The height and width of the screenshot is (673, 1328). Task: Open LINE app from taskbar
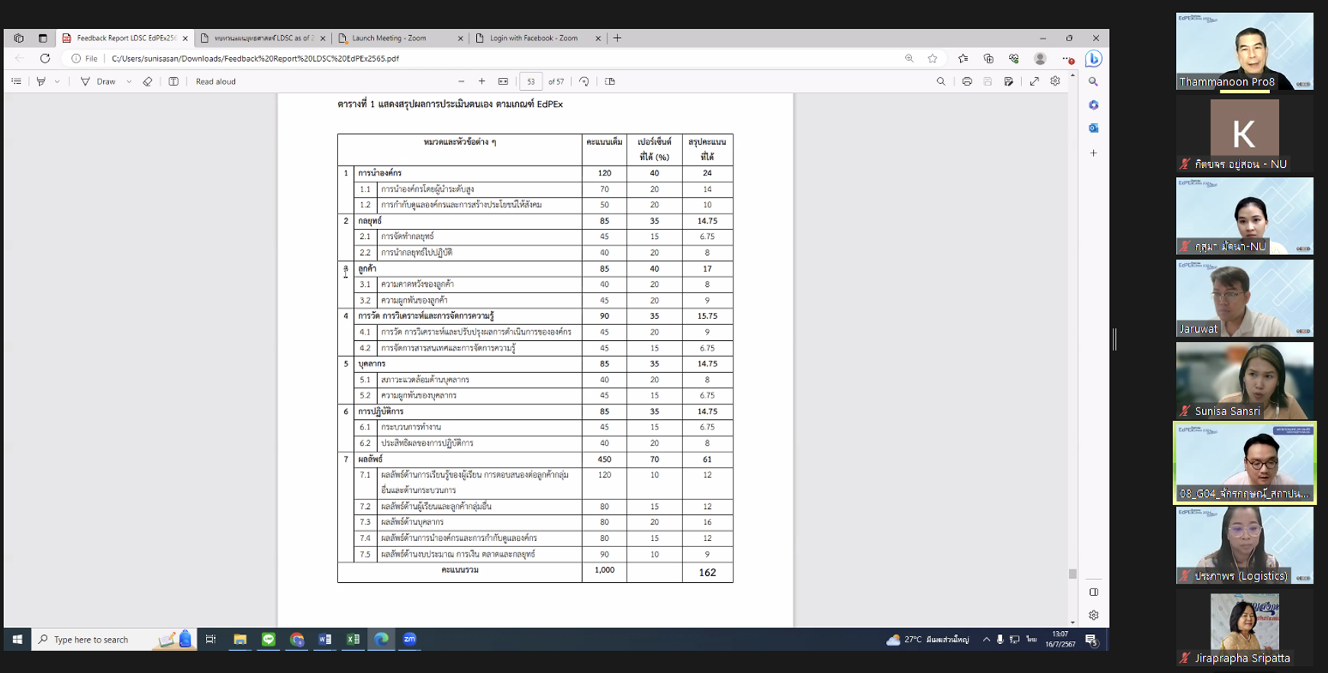pyautogui.click(x=268, y=639)
